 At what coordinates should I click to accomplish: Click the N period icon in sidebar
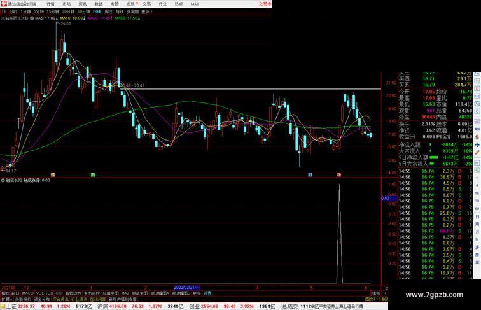click(477, 239)
